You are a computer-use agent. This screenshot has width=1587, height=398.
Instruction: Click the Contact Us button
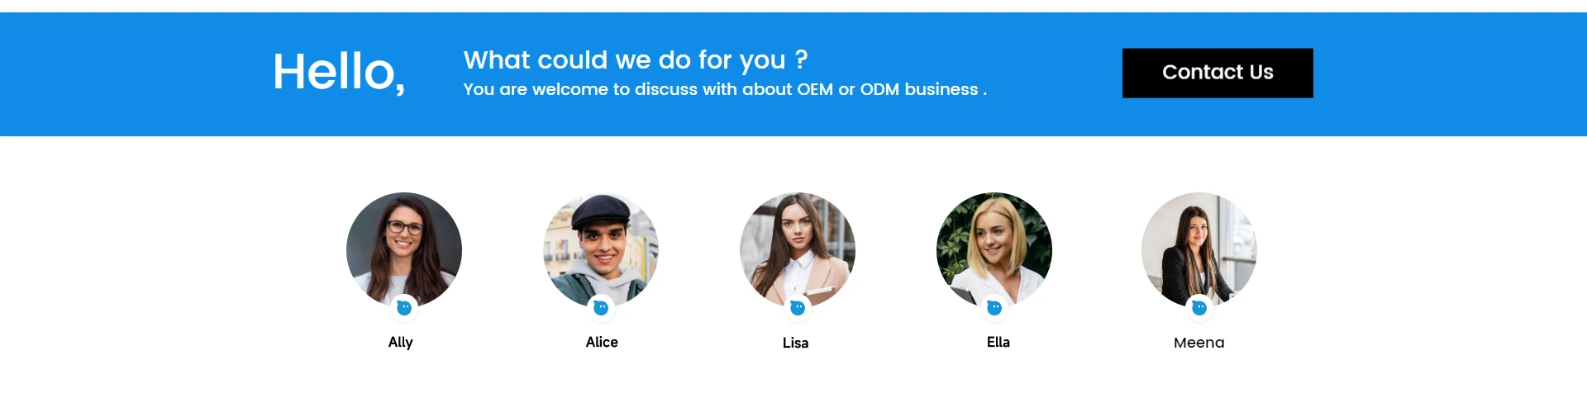(1217, 73)
